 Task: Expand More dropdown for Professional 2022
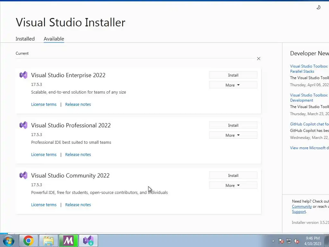[x=233, y=135]
